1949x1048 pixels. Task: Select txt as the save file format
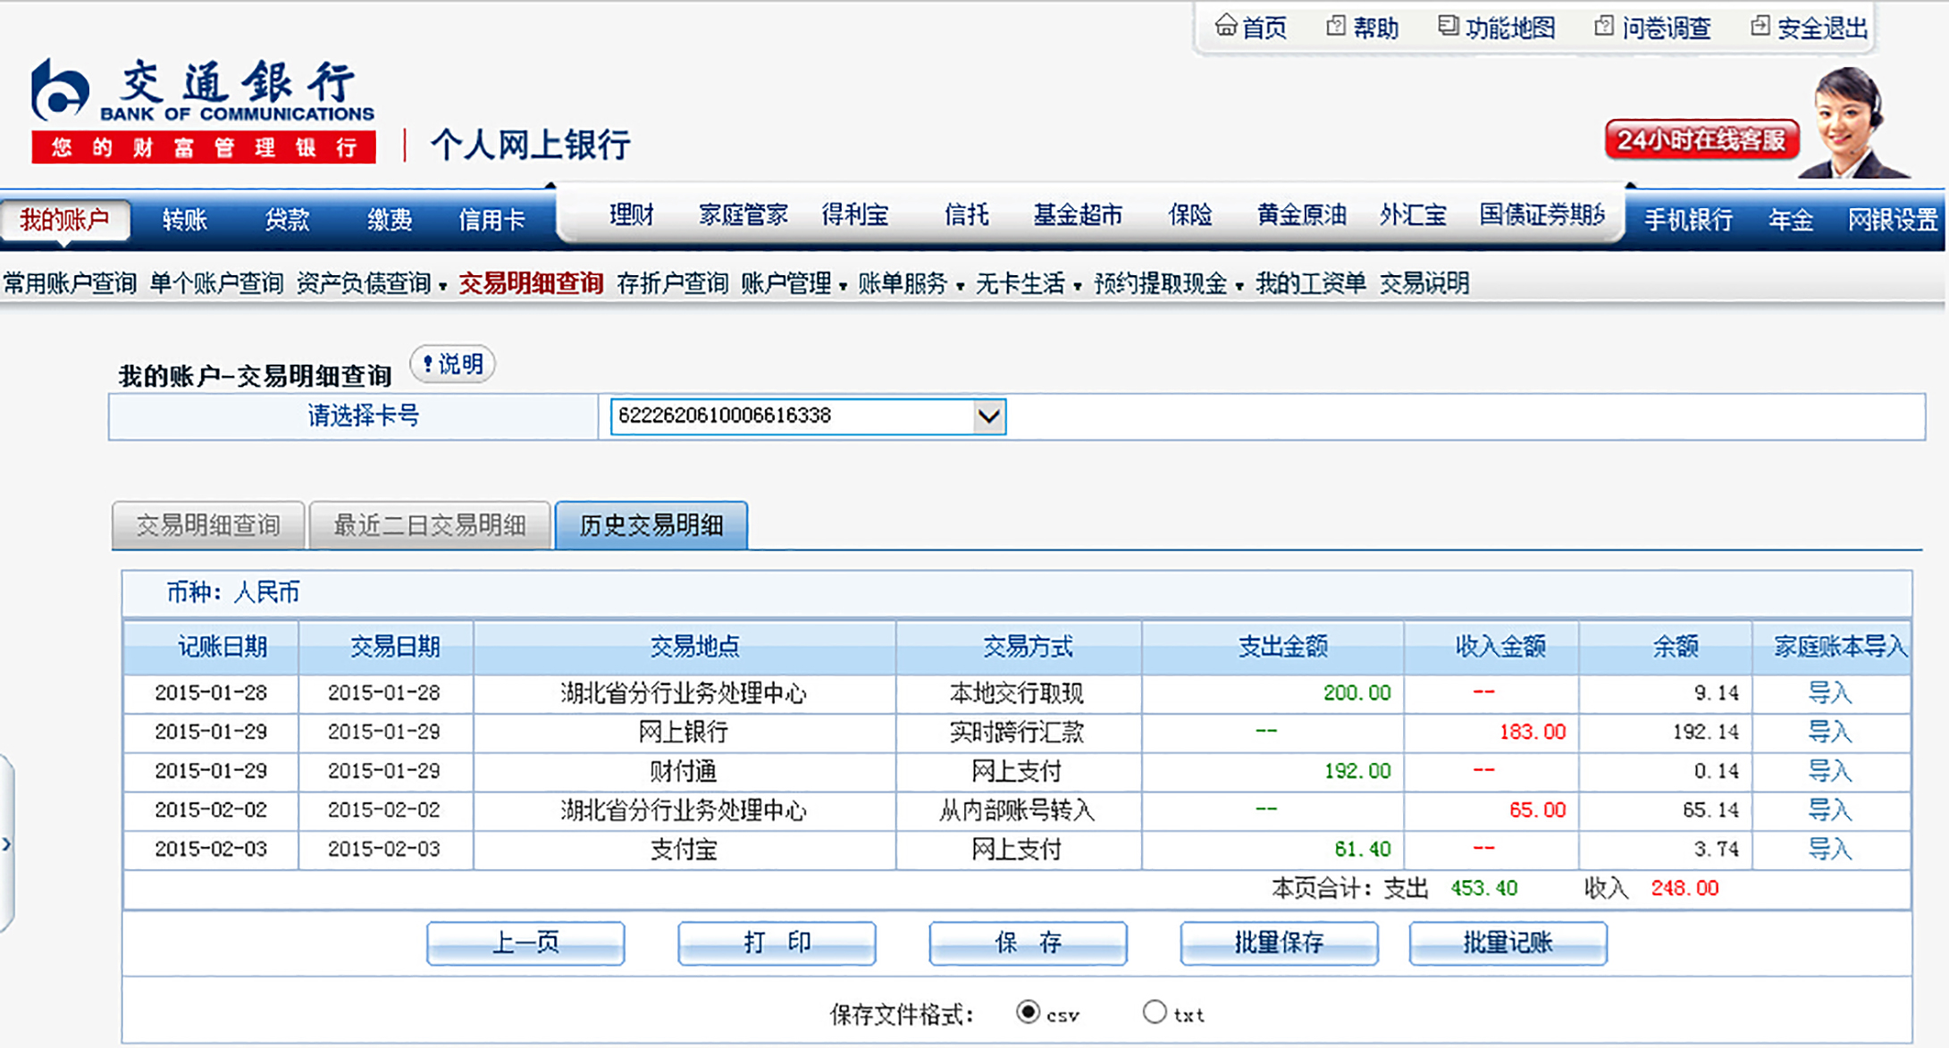pyautogui.click(x=1155, y=1011)
